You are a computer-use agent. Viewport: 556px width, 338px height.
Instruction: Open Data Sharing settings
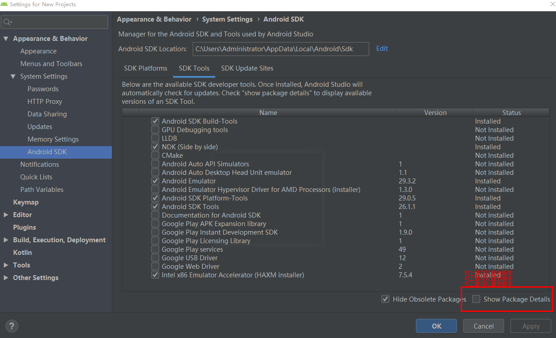click(x=47, y=114)
